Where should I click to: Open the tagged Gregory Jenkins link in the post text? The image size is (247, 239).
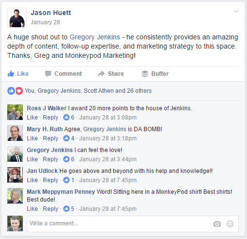tap(95, 37)
